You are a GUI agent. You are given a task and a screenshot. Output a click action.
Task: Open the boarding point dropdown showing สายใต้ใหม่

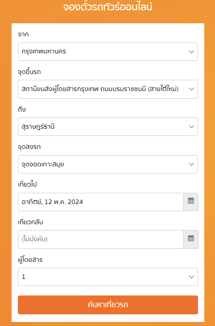point(108,89)
